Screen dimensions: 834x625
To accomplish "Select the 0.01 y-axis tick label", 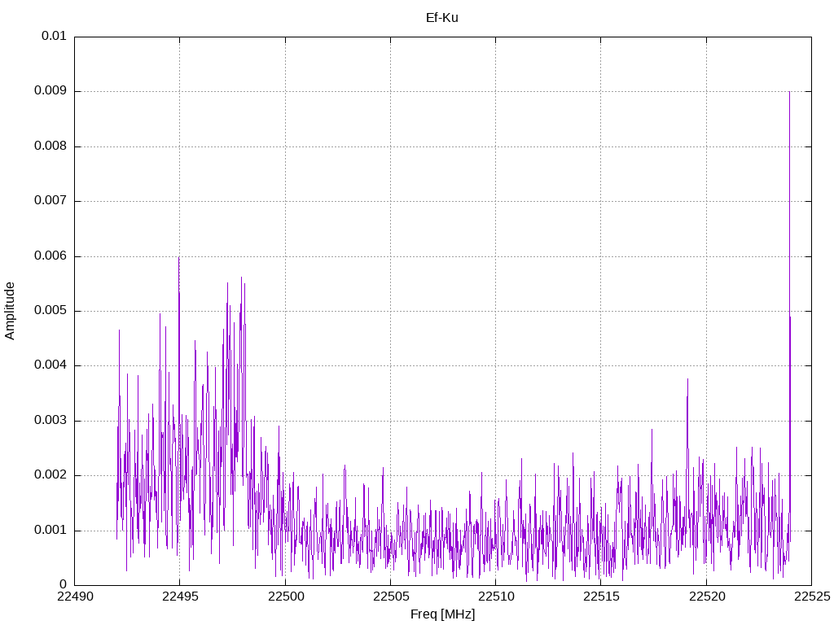I will click(54, 37).
